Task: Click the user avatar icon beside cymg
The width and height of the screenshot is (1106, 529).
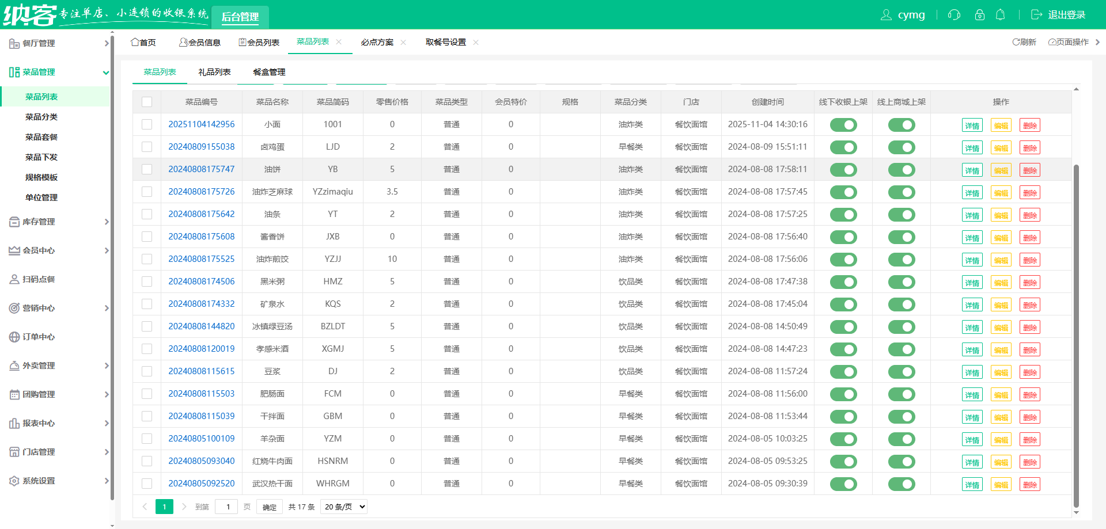Action: coord(886,15)
